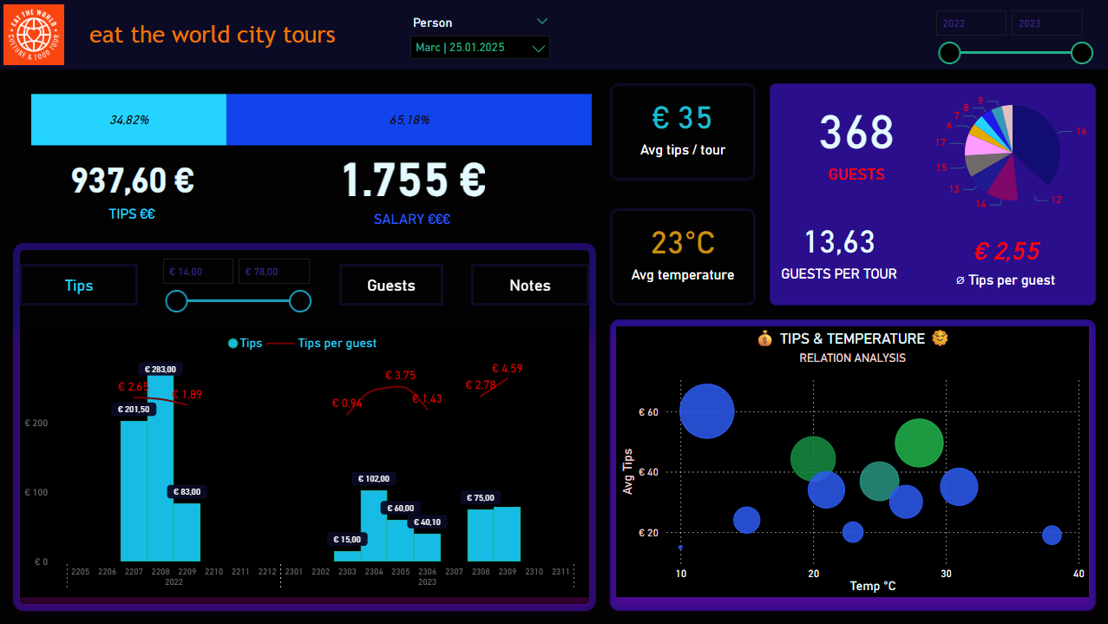The image size is (1108, 624).
Task: Select the 2022 start year input box
Action: [x=971, y=23]
